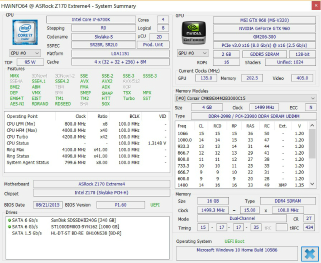Screen dimensions: 321x263
Task: Click the Windows 10 Home operating system field
Action: (x=236, y=250)
